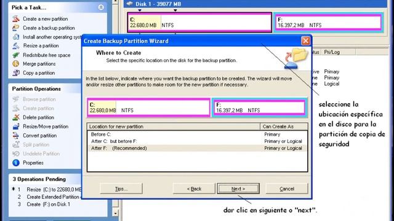The image size is (394, 221).
Task: Click the Logical entry in Pri/Log column
Action: pyautogui.click(x=332, y=83)
